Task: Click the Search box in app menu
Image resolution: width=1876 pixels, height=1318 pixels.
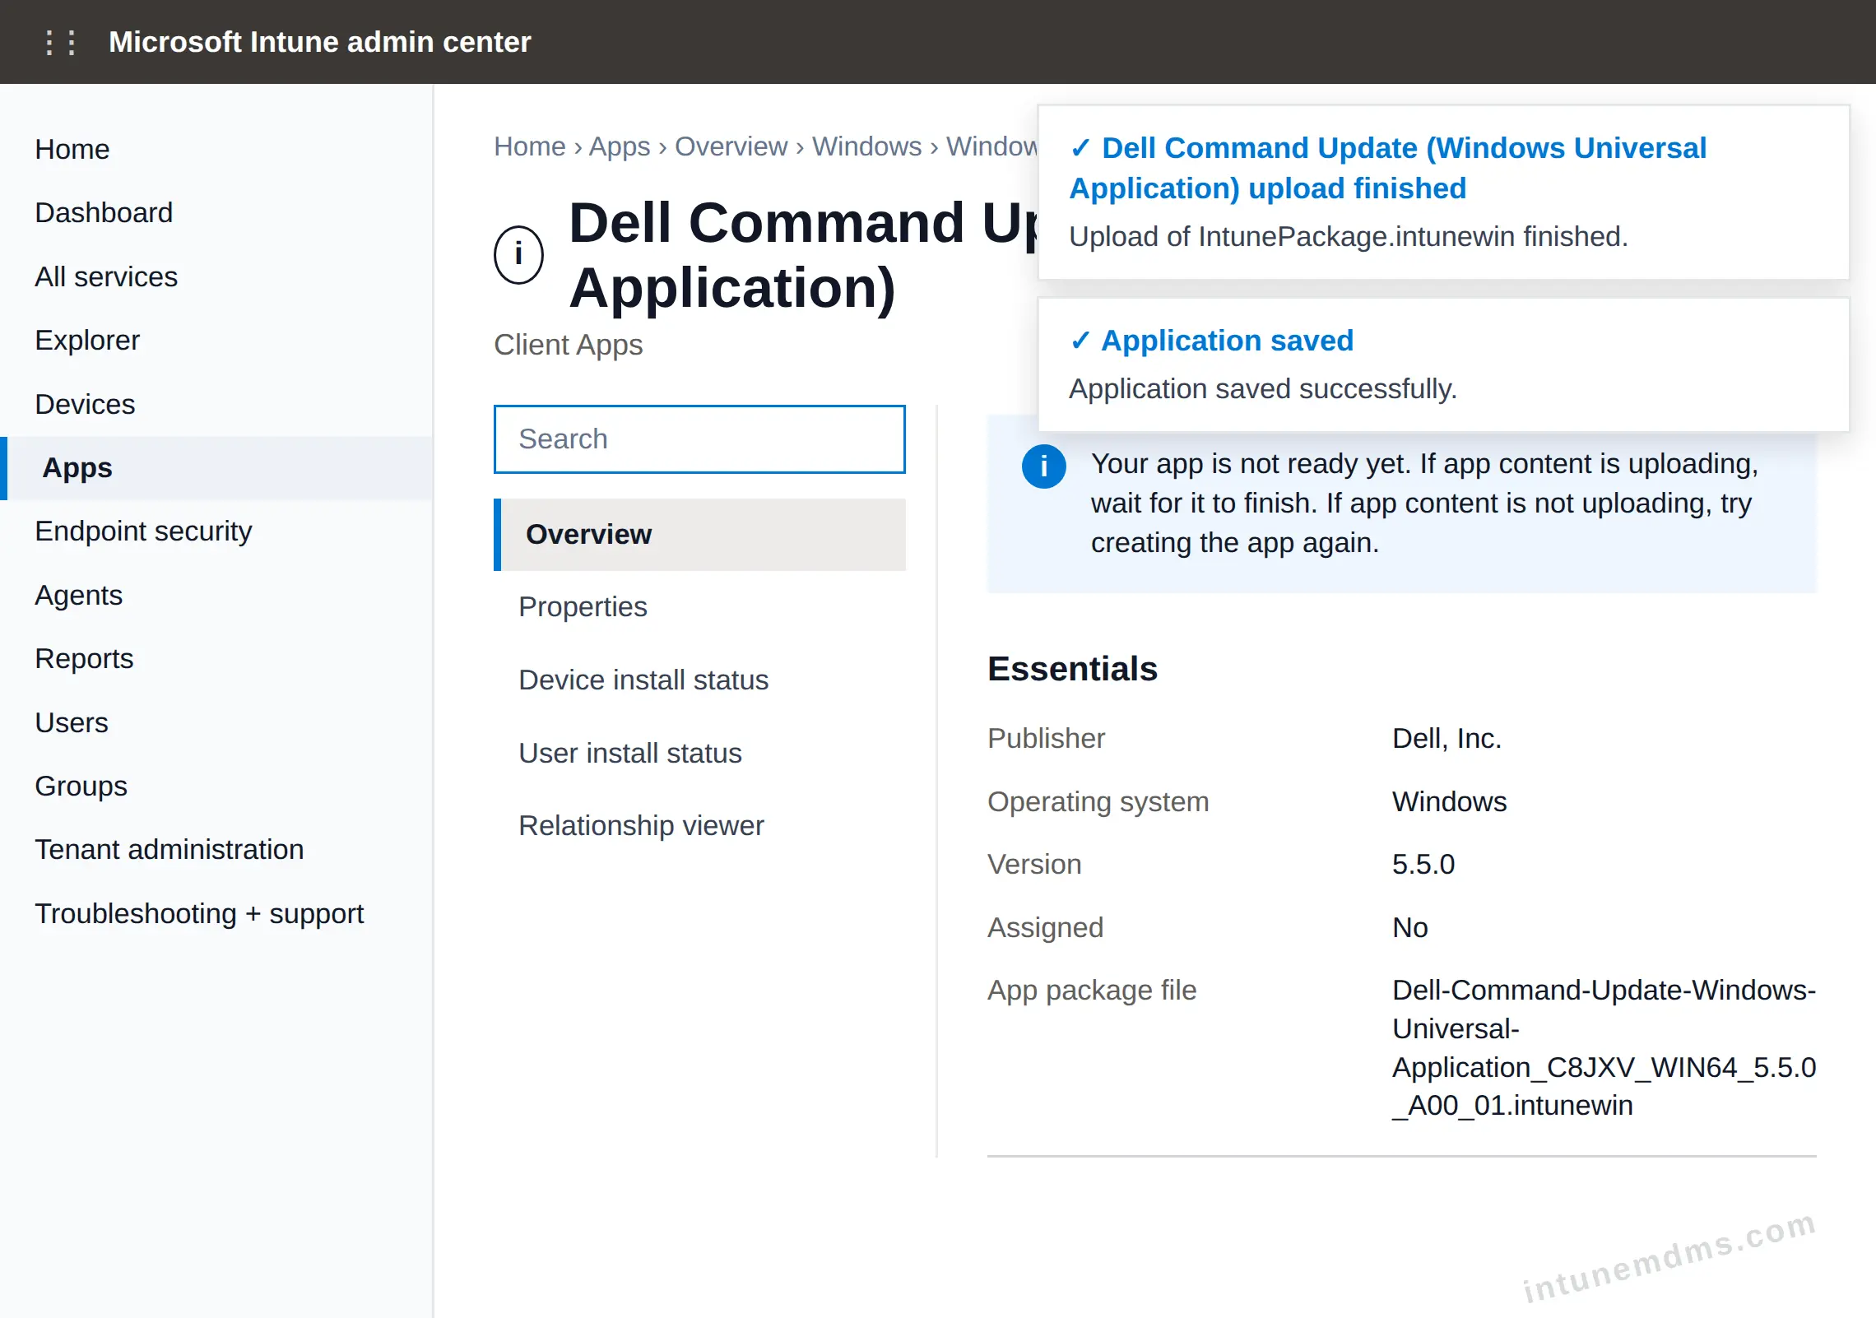Action: [x=699, y=439]
